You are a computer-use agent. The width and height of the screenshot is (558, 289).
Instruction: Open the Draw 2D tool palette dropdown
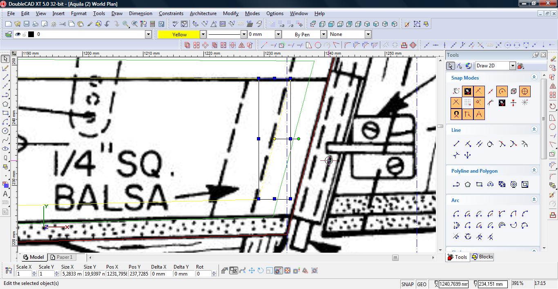[x=512, y=66]
